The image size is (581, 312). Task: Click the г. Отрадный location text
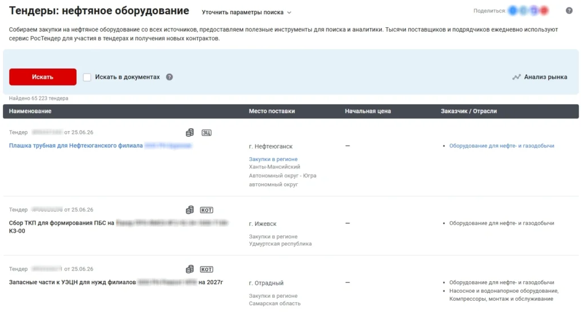tap(266, 283)
